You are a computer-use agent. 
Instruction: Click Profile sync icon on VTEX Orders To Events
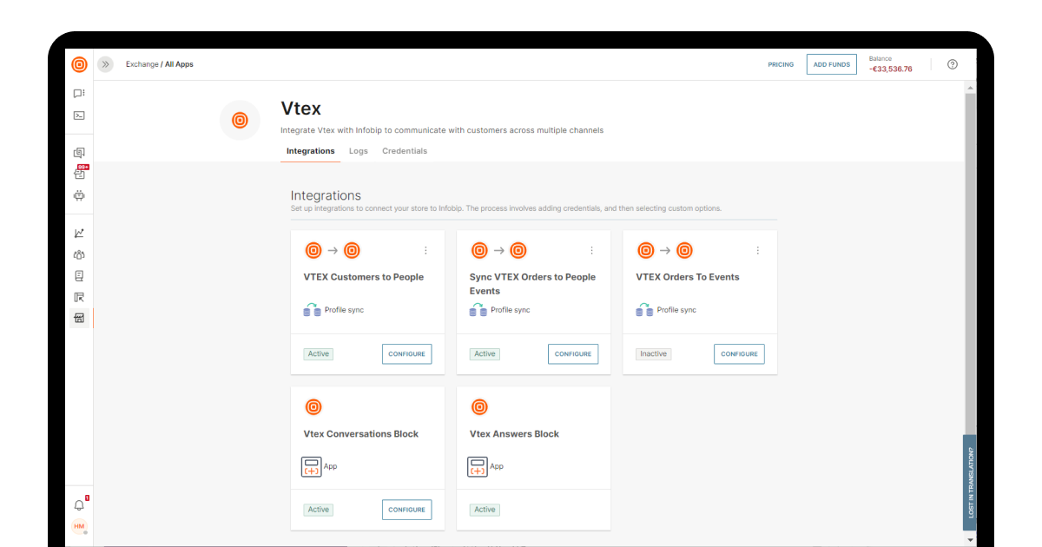click(644, 310)
